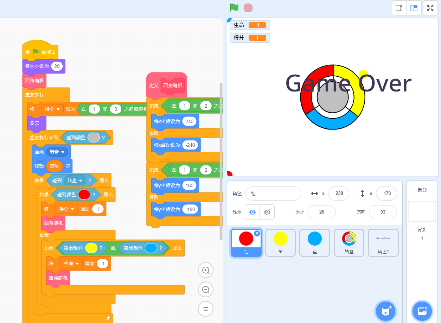
Task: Open the choose a sprite menu
Action: 385,311
